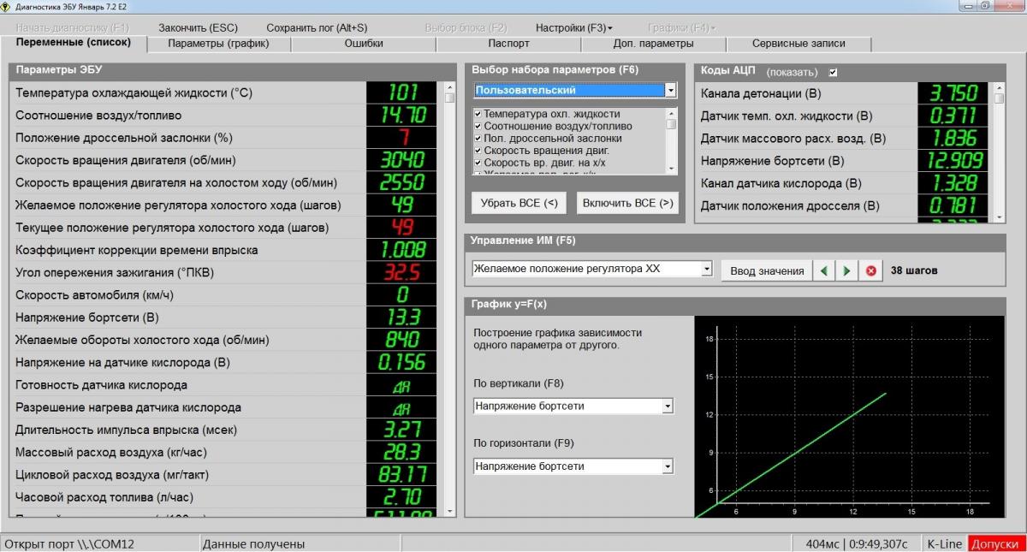Image resolution: width=1027 pixels, height=552 pixels.
Task: Uncheck Пол. дроссельной заслонки parameter
Action: click(x=478, y=138)
